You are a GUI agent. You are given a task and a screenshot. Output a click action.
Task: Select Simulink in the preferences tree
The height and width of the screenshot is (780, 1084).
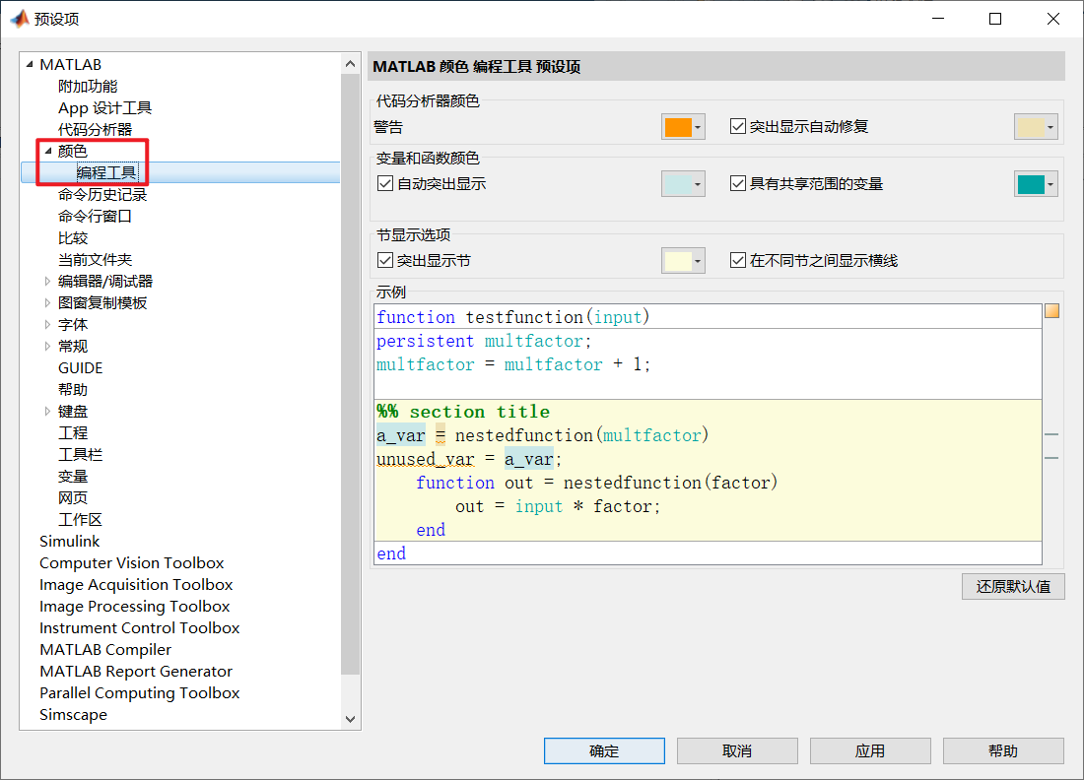pos(69,541)
